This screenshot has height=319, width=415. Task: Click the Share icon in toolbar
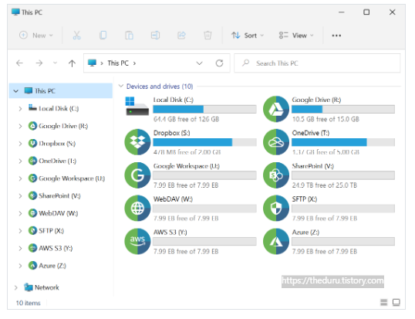click(x=181, y=36)
